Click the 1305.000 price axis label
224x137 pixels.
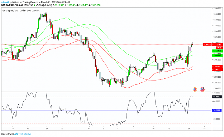pyautogui.click(x=217, y=60)
